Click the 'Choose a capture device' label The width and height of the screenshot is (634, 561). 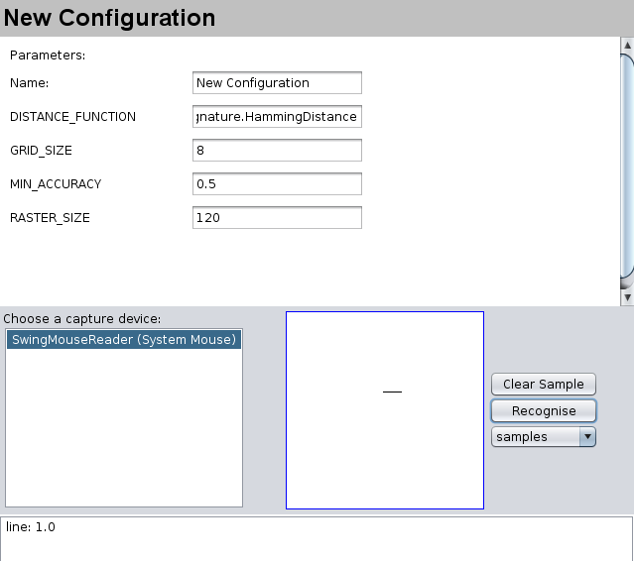tap(82, 319)
